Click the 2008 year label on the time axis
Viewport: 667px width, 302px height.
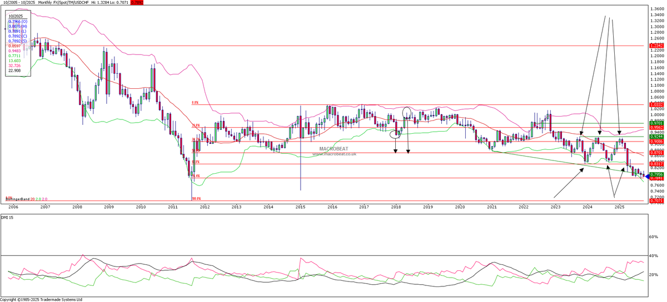77,207
